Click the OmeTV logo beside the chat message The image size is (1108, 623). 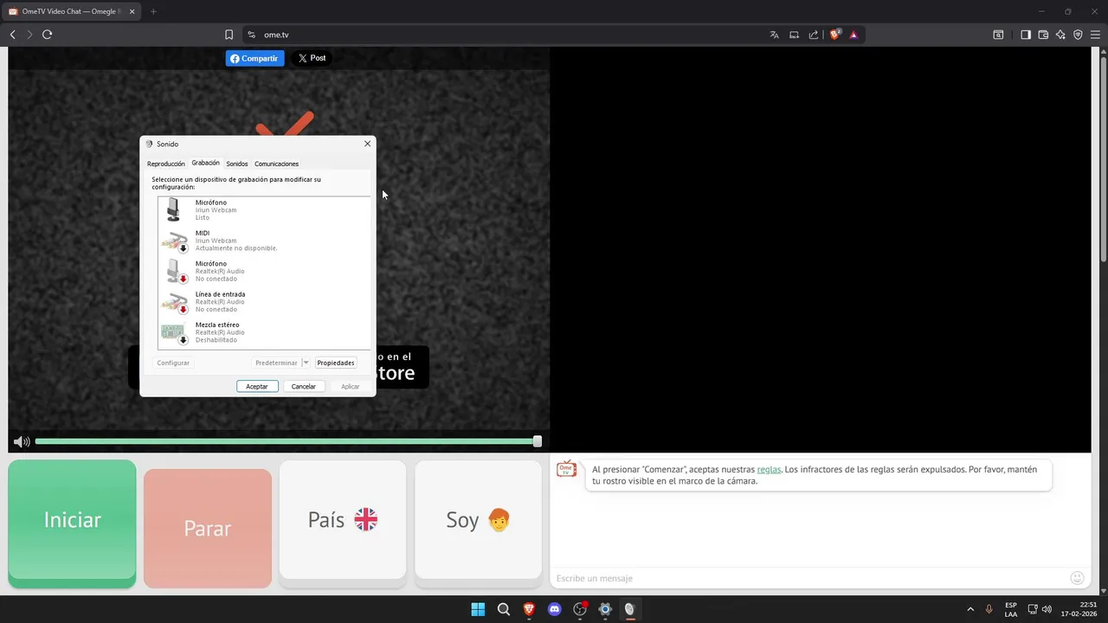coord(566,468)
